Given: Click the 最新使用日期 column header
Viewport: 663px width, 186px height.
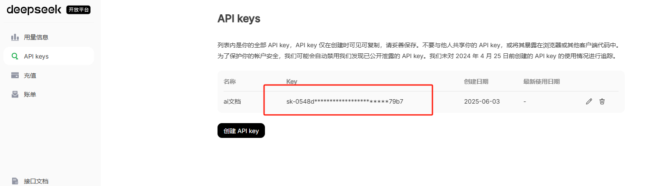Looking at the screenshot, I should tap(541, 82).
